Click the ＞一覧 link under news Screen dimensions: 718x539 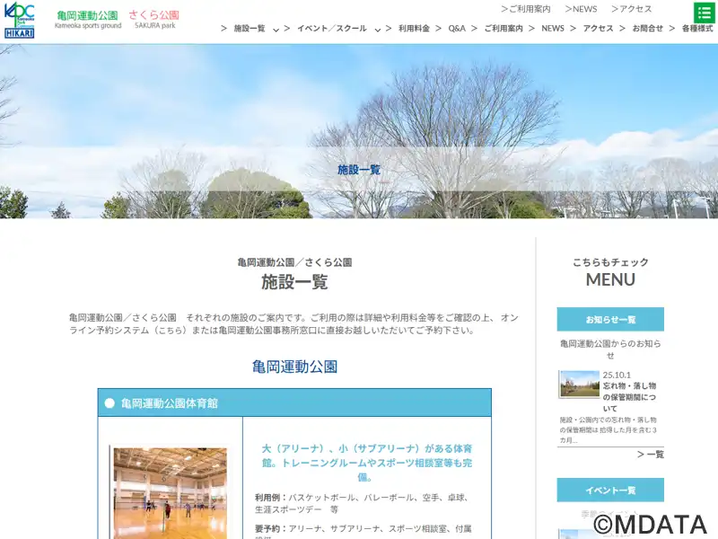point(650,455)
